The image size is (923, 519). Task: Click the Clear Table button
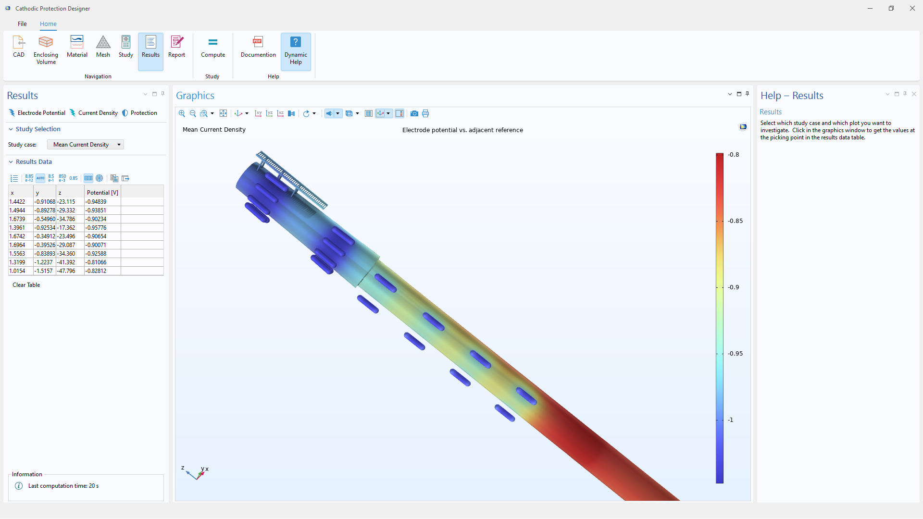coord(26,285)
